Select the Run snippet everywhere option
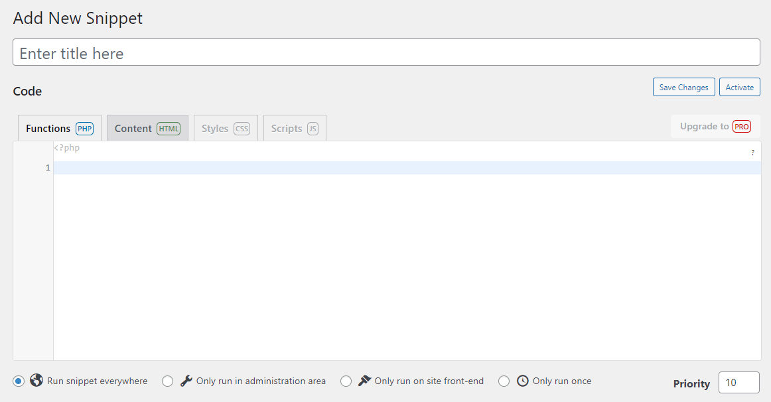 coord(18,381)
